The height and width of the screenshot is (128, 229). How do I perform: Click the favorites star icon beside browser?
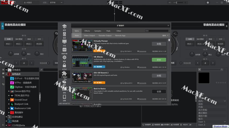tap(3, 70)
